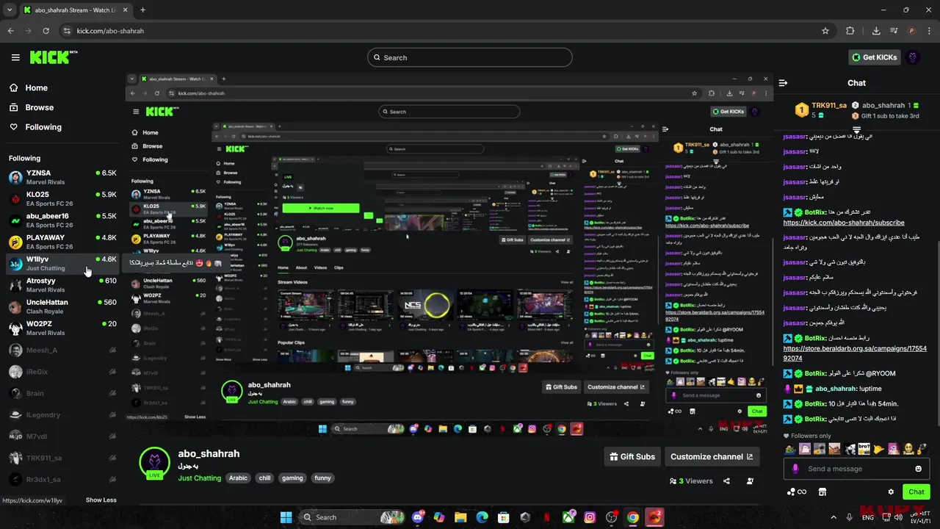Open KLO25's channel from the Following list

coord(62,198)
